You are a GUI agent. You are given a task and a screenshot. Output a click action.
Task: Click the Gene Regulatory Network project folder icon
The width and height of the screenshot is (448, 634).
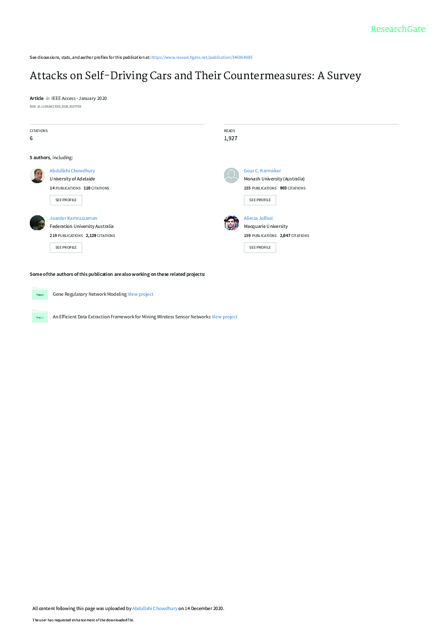[40, 293]
